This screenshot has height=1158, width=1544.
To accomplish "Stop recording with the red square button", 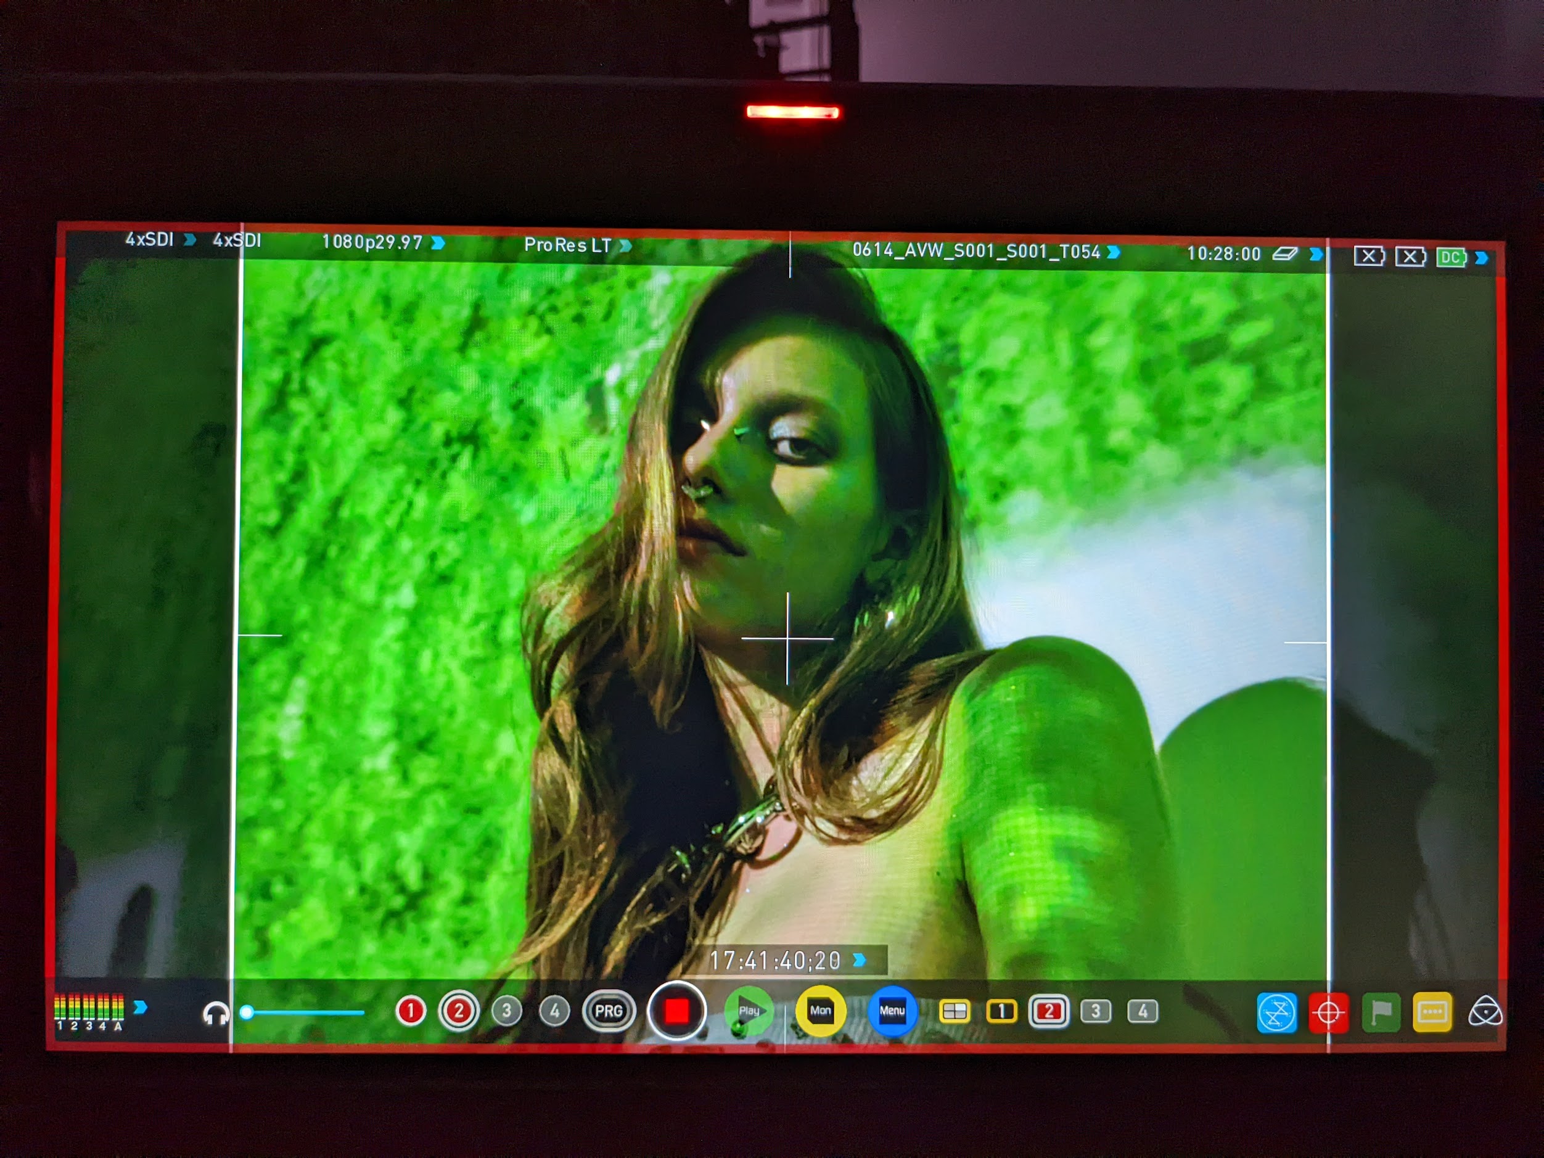I will point(676,1010).
